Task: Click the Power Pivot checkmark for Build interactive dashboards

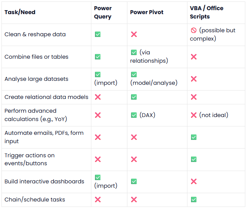Action: pos(134,182)
